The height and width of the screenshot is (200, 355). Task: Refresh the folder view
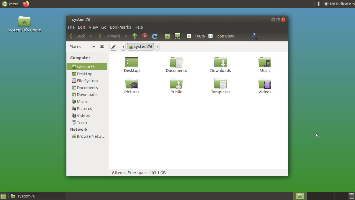[155, 36]
